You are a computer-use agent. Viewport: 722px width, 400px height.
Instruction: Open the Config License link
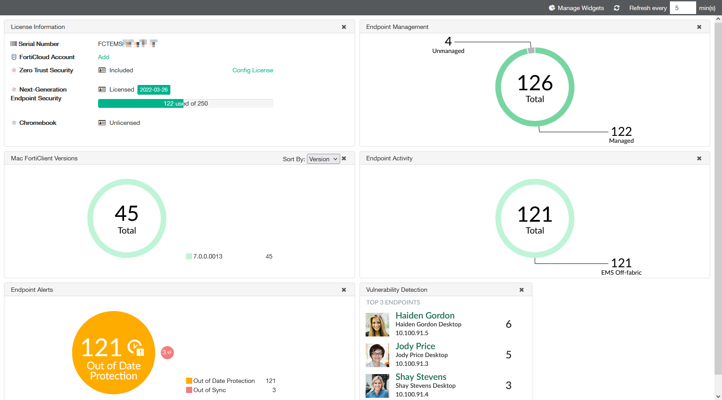[253, 70]
